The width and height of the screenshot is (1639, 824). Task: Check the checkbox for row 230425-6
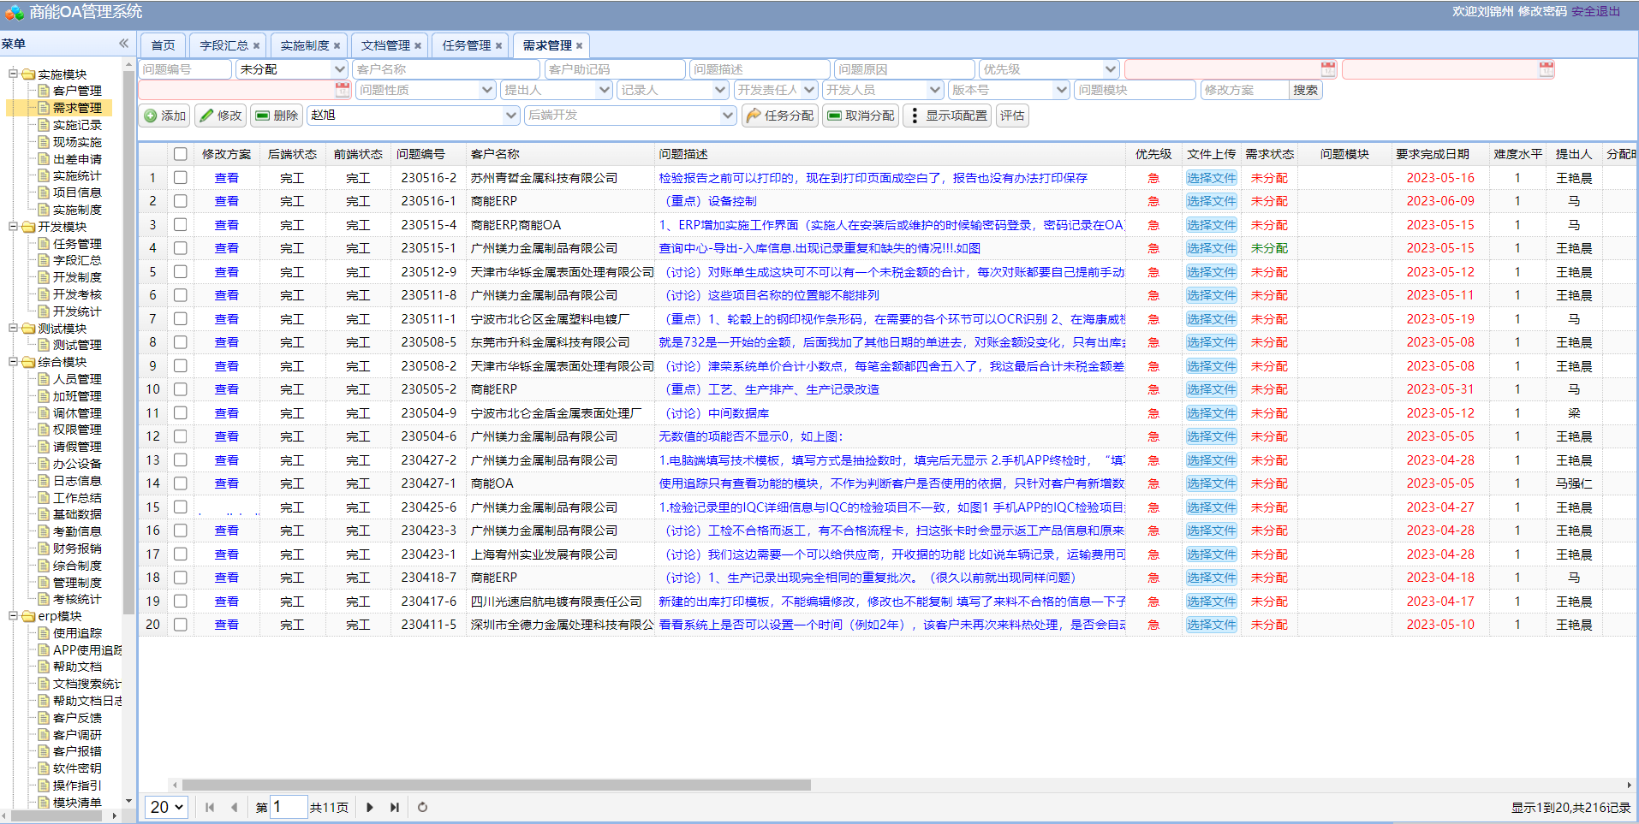(x=180, y=507)
